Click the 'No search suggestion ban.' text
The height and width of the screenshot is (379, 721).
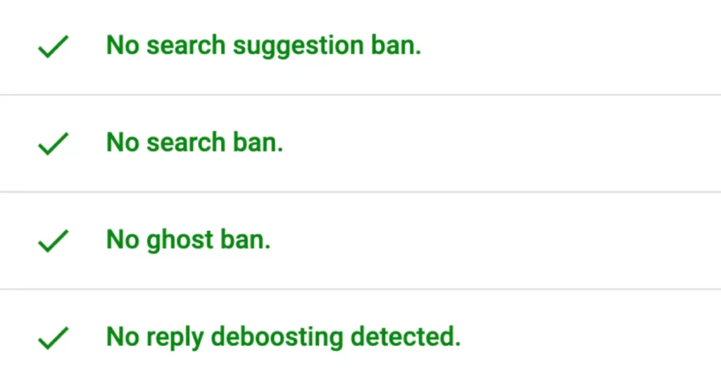(263, 46)
